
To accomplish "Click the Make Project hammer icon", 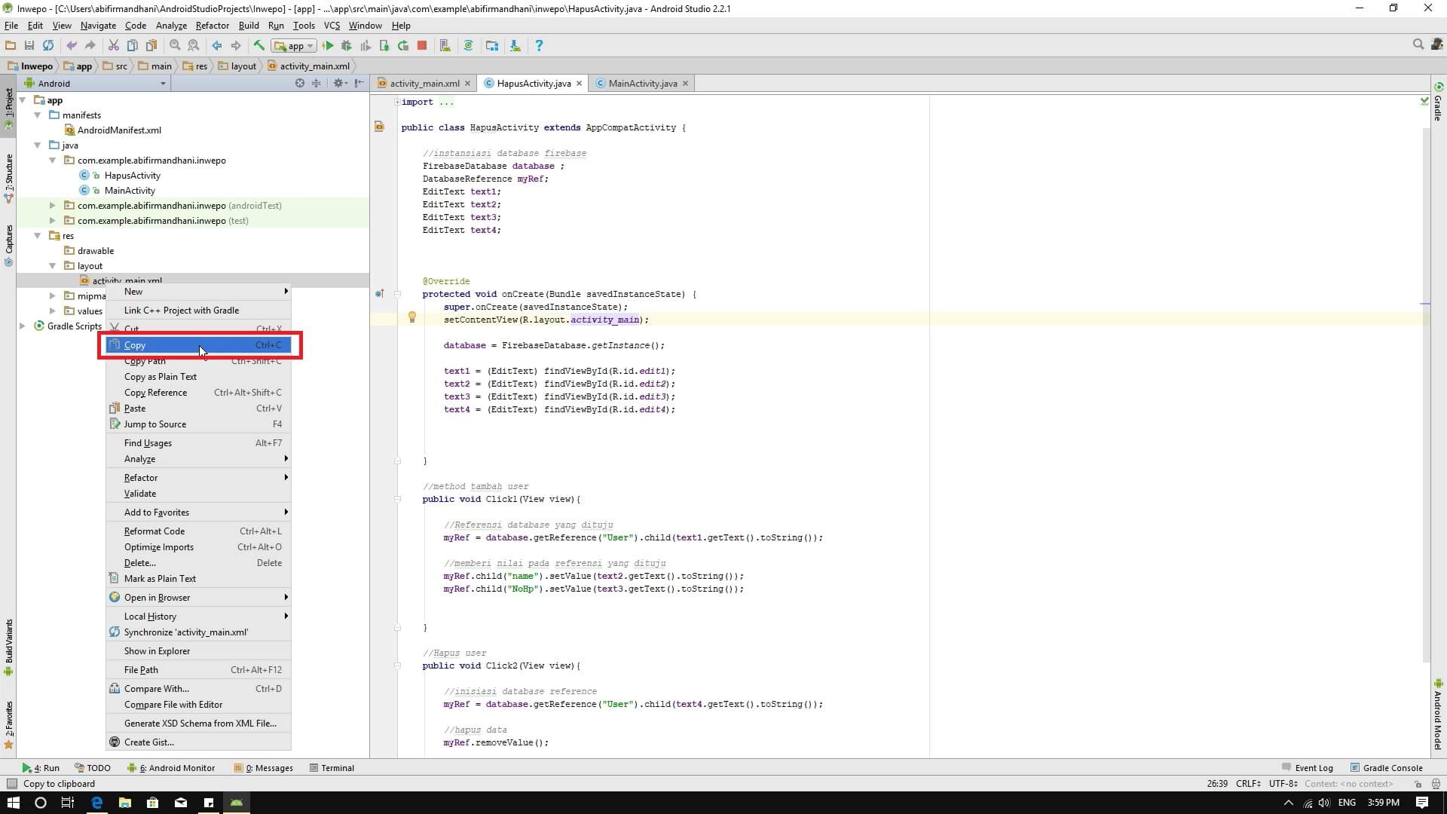I will 259,46.
